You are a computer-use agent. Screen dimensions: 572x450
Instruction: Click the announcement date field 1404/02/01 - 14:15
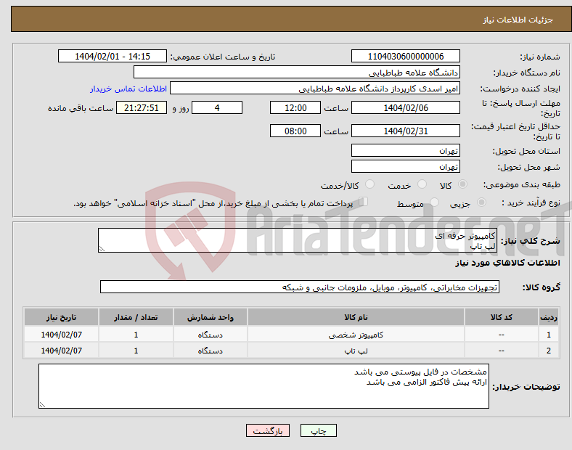pos(113,56)
